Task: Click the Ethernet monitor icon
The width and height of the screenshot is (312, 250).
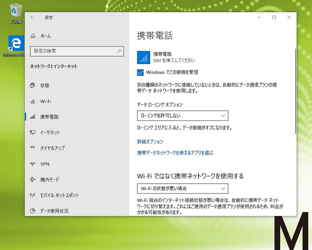Action: point(32,133)
